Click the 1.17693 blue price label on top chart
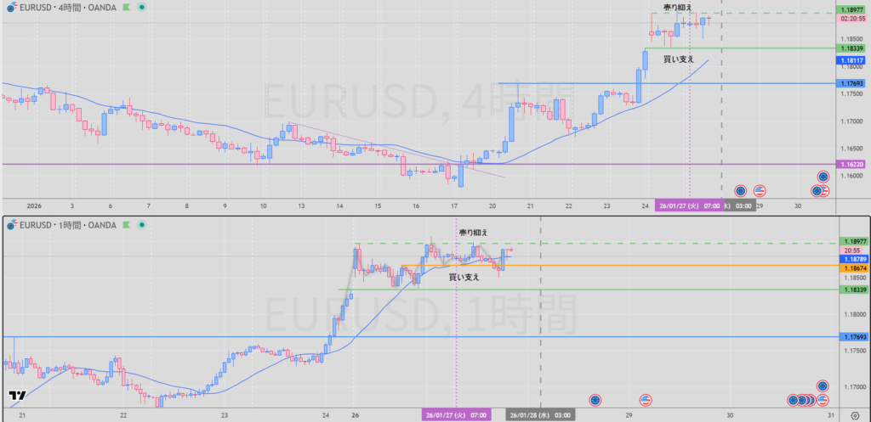This screenshot has height=422, width=871. (851, 83)
